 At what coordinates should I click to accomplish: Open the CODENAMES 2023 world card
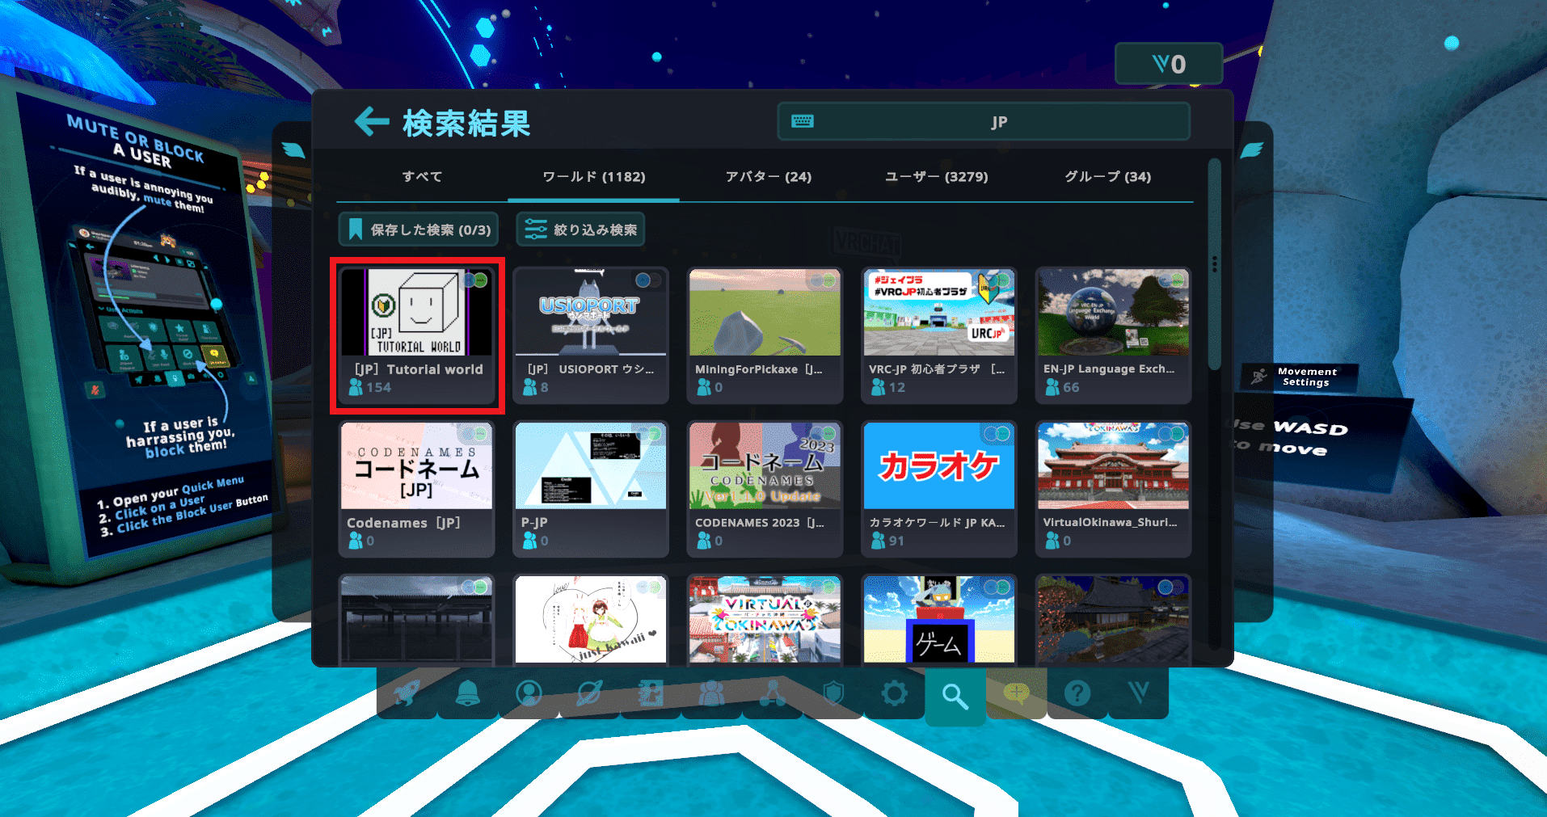[765, 489]
